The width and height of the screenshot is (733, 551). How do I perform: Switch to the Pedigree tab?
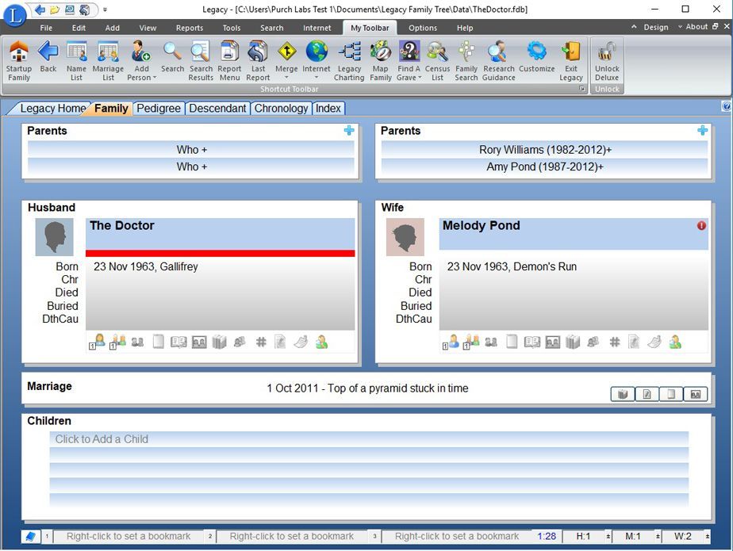[x=159, y=109]
